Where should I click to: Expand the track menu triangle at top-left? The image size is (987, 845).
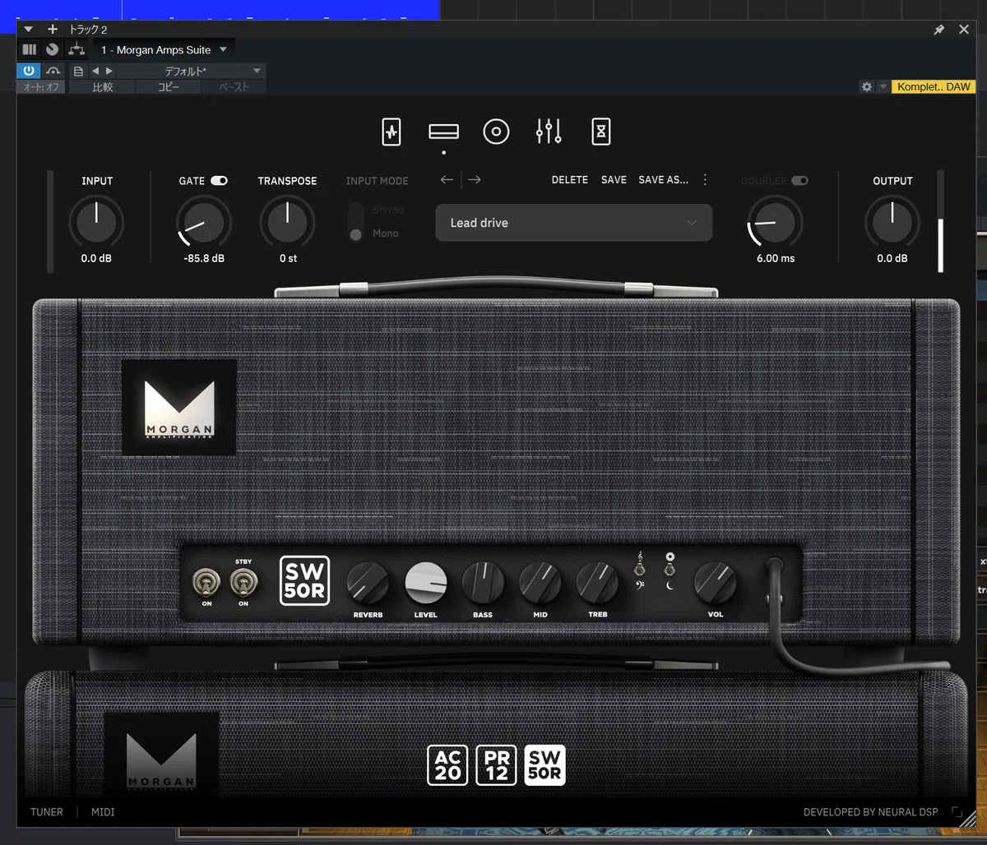(x=29, y=30)
